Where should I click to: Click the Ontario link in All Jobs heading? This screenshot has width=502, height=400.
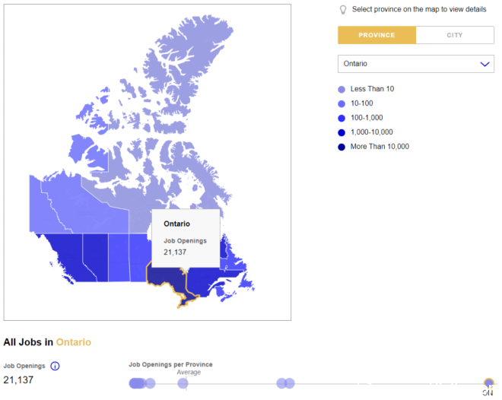click(74, 342)
